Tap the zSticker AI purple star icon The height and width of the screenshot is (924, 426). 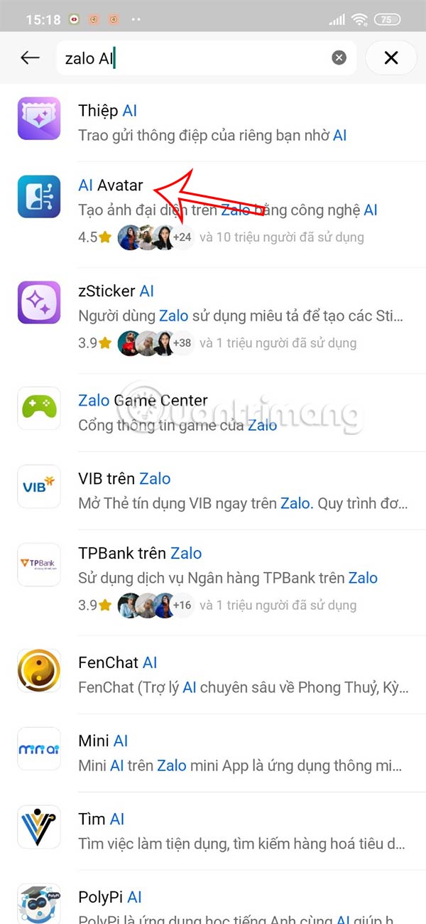pyautogui.click(x=39, y=302)
